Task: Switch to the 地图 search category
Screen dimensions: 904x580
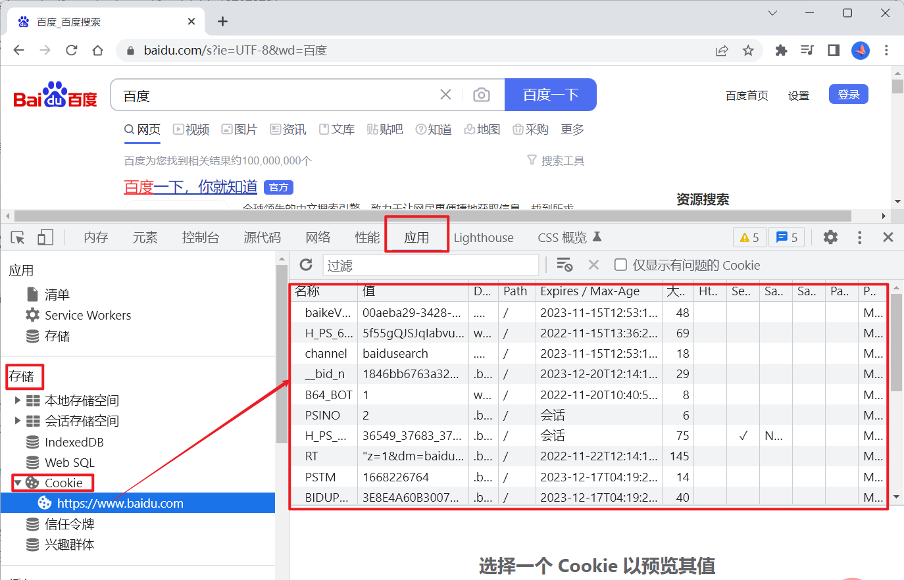Action: (482, 130)
